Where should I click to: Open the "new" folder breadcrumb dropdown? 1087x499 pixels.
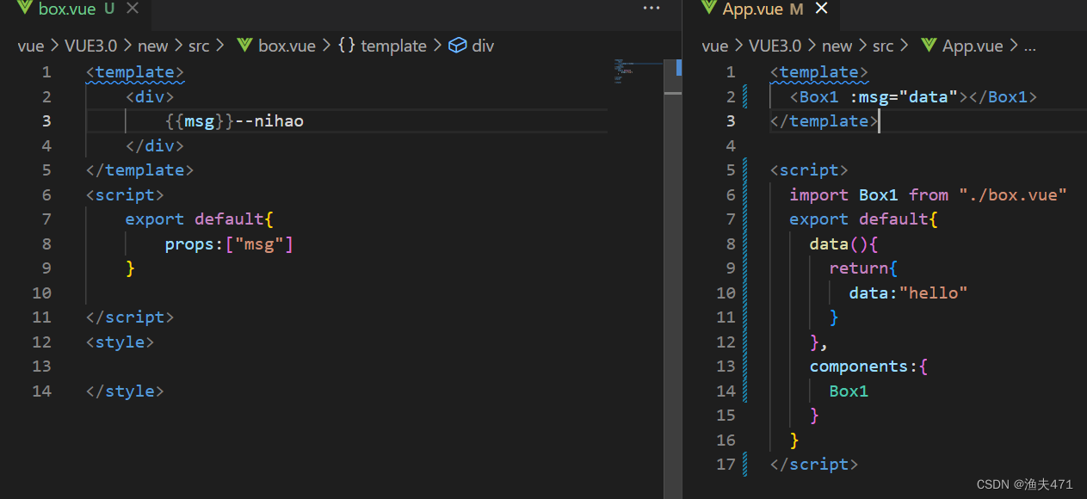pos(153,46)
